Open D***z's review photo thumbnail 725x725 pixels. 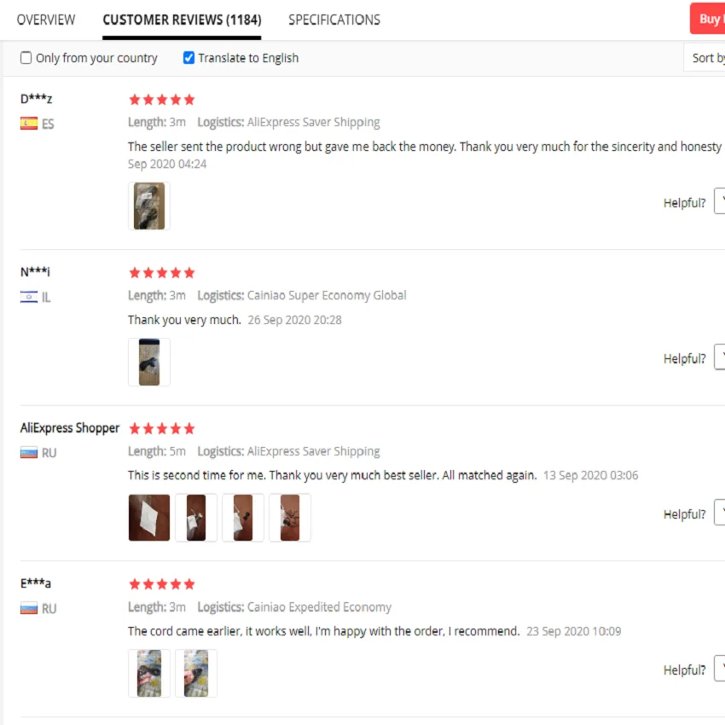(149, 206)
